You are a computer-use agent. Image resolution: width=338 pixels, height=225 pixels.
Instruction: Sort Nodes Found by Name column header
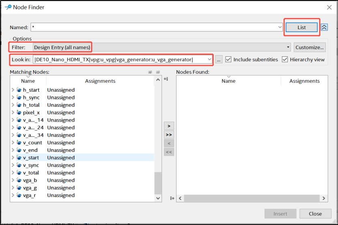point(228,81)
